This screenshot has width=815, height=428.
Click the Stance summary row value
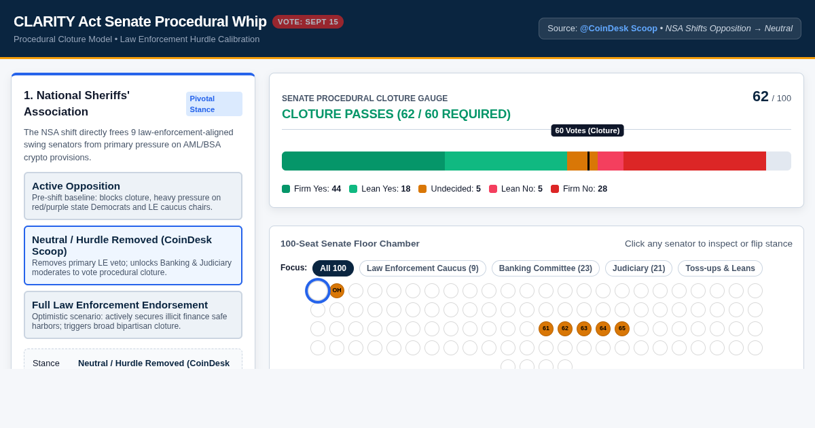pyautogui.click(x=154, y=363)
